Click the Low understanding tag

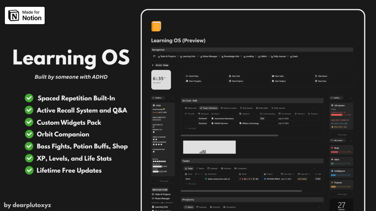coord(262,118)
